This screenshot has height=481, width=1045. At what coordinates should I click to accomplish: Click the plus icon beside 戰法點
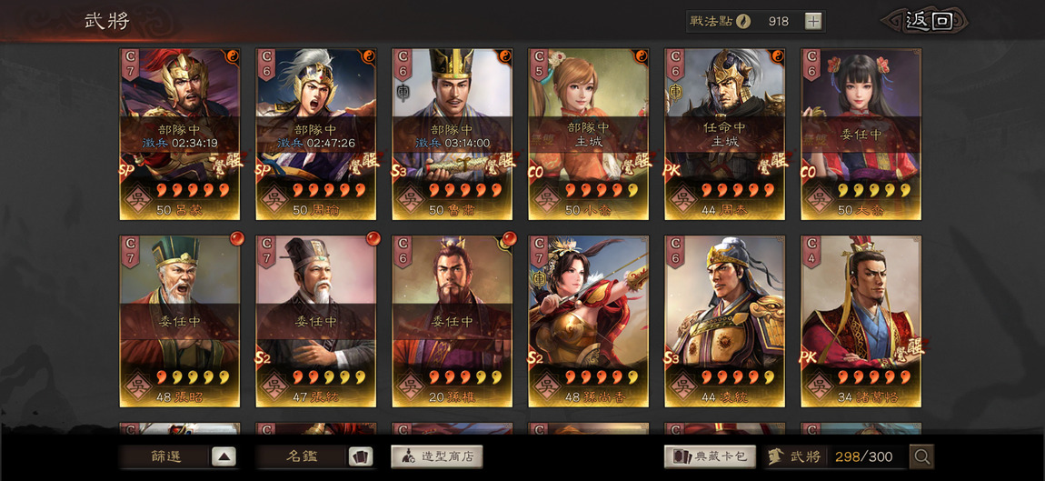[x=813, y=21]
